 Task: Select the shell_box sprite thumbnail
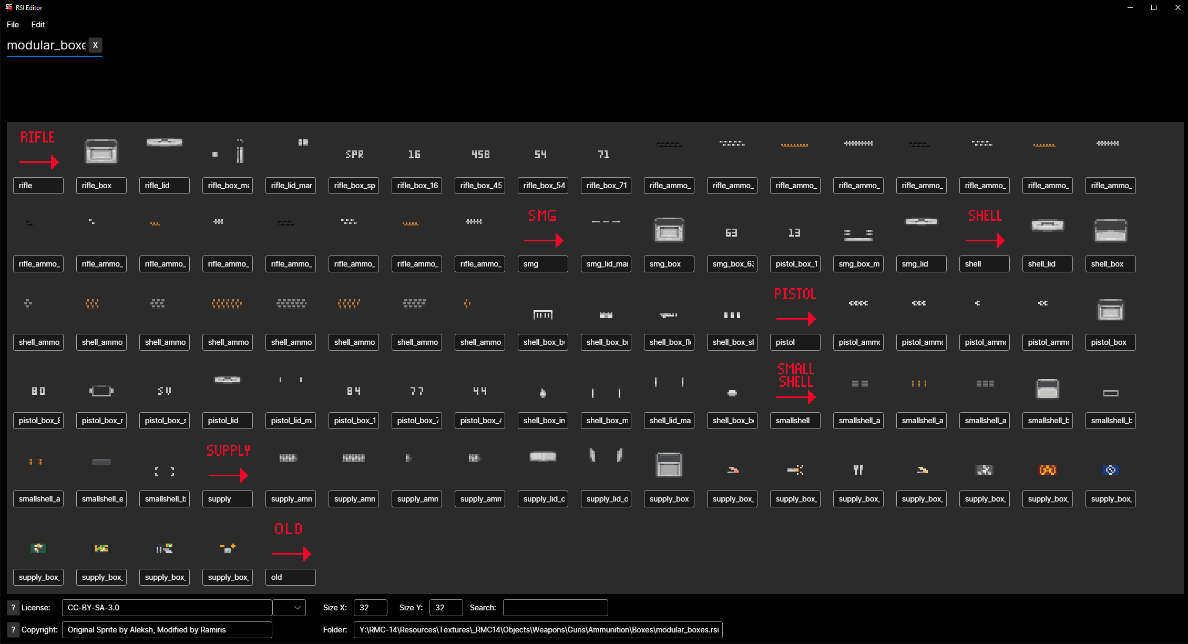(x=1110, y=230)
